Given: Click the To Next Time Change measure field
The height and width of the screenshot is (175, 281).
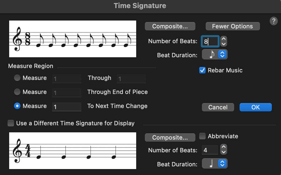Looking at the screenshot, I should 66,106.
